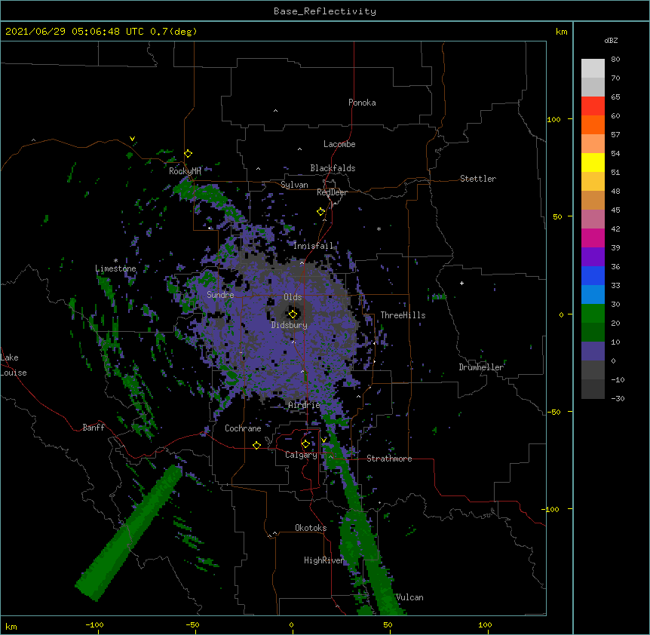This screenshot has height=635, width=650.
Task: Click the white 80 dBZ legend swatch
Action: [593, 69]
